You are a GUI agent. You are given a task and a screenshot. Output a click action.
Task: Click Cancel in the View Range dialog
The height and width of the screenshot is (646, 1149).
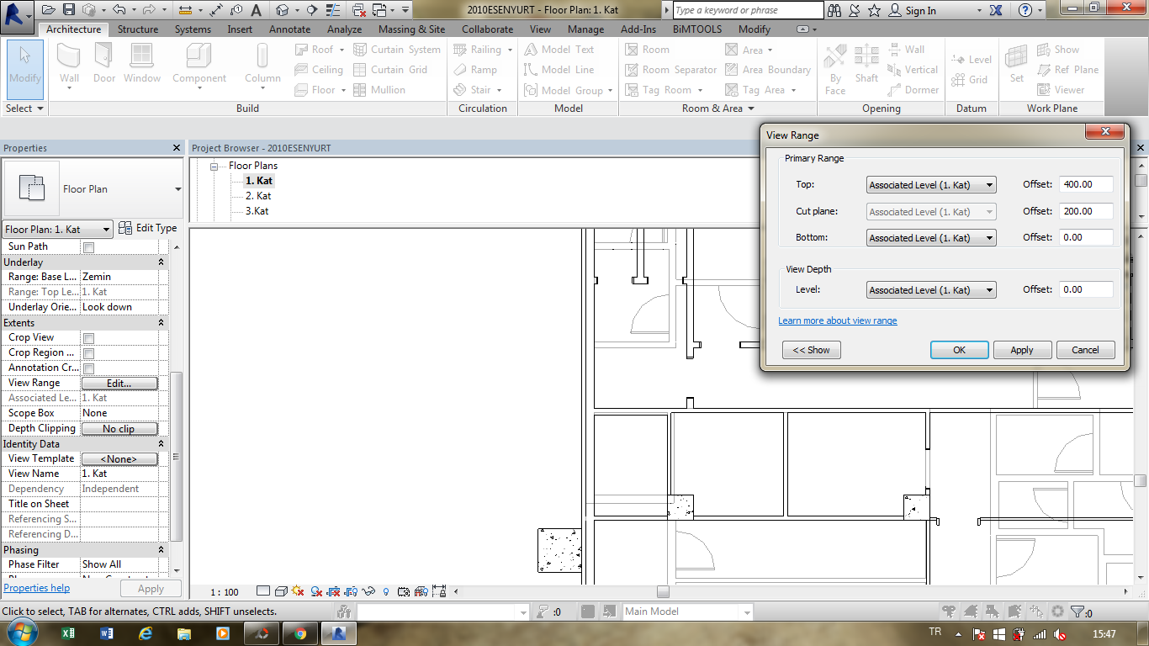[x=1085, y=350]
